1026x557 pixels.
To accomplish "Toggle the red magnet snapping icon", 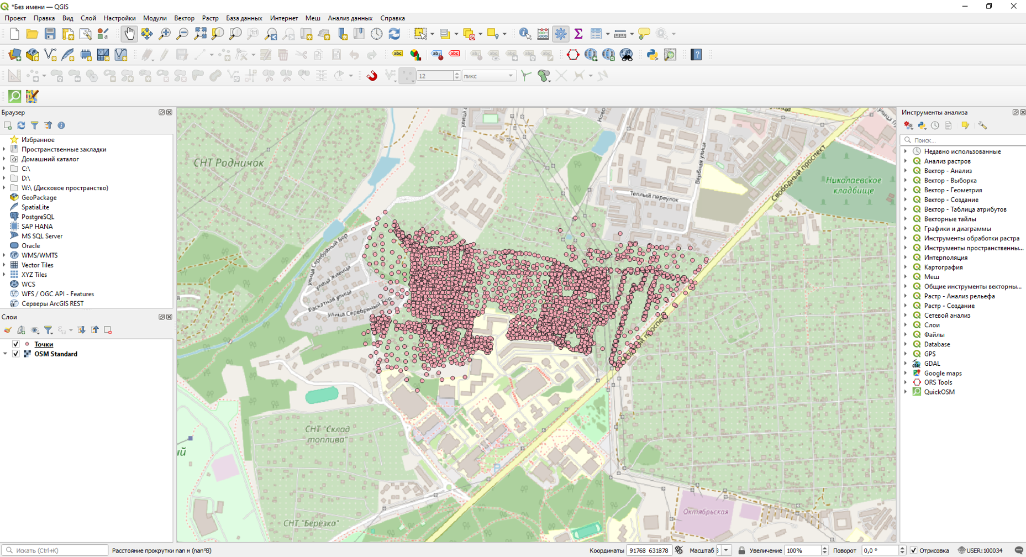I will (372, 76).
